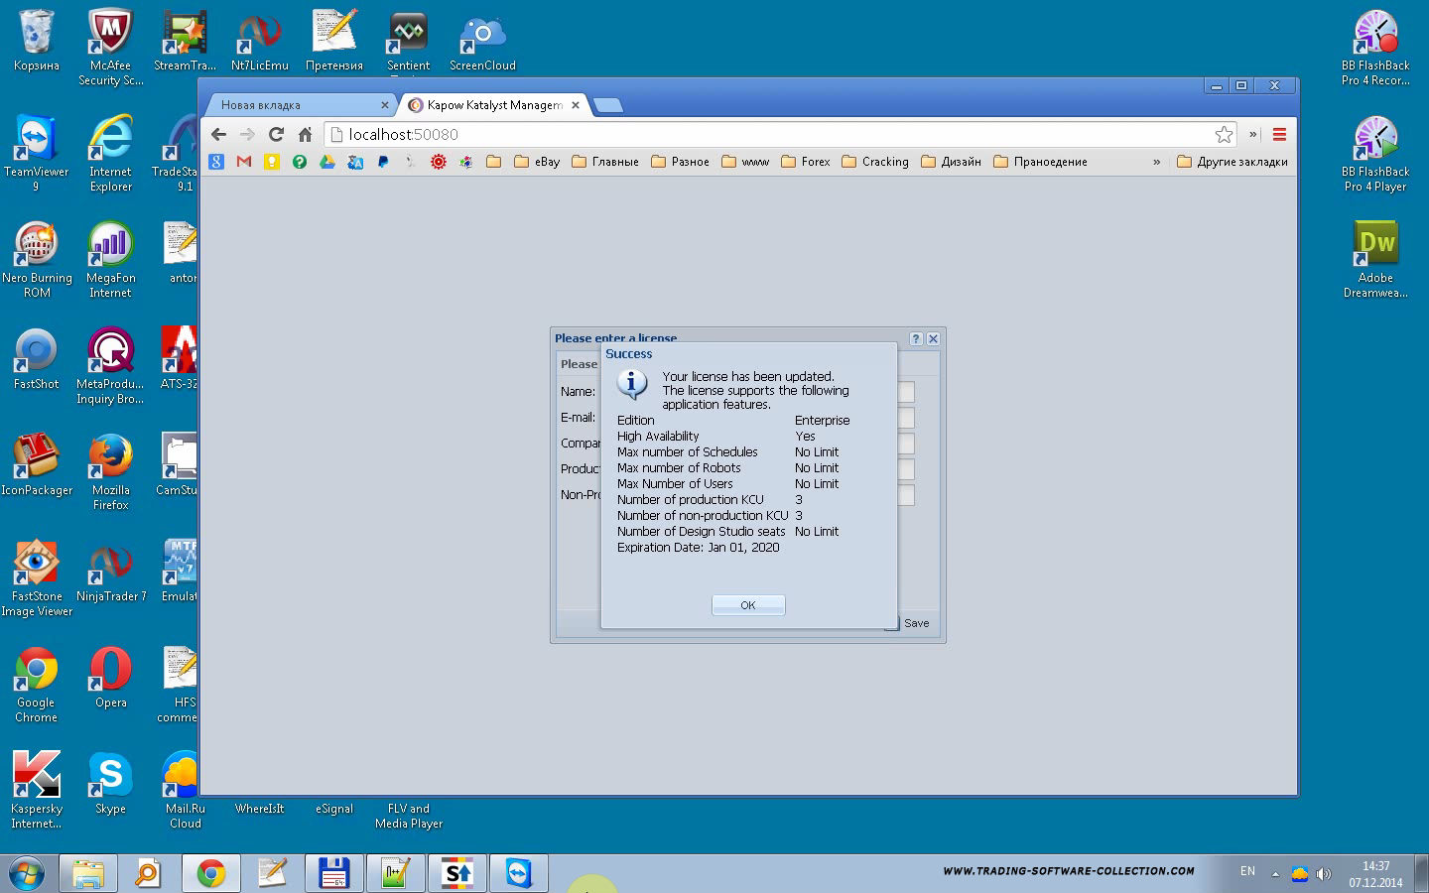Image resolution: width=1429 pixels, height=893 pixels.
Task: Bookmark this page with the star icon
Action: (x=1224, y=135)
